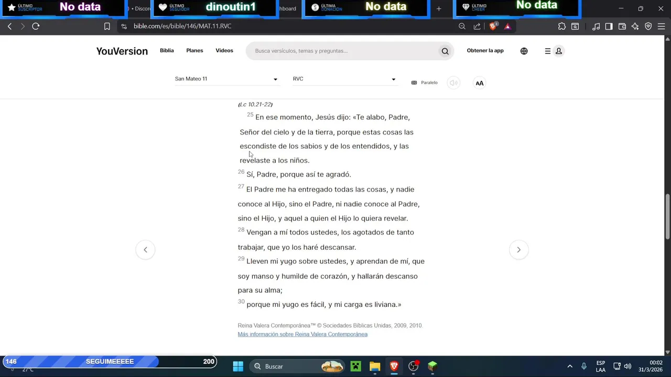The height and width of the screenshot is (377, 671).
Task: Select verse 29 'Lleven mi yugo sobre ustedes'
Action: point(331,275)
